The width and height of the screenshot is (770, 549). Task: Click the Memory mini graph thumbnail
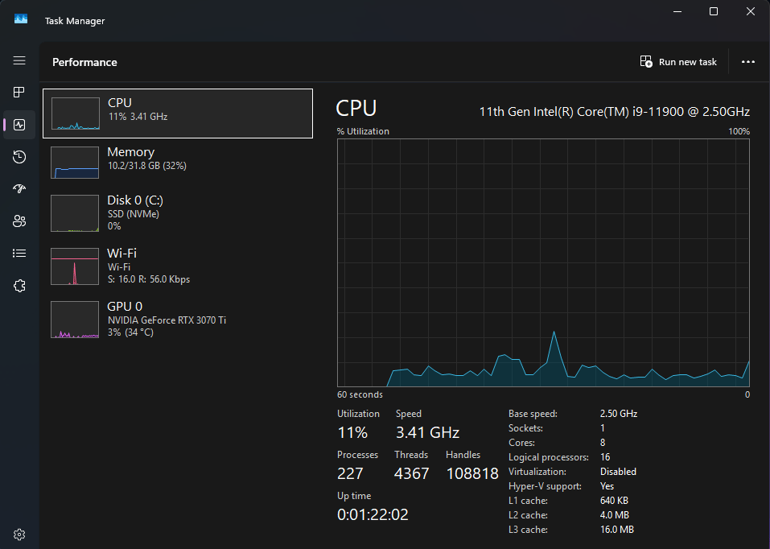(x=75, y=162)
